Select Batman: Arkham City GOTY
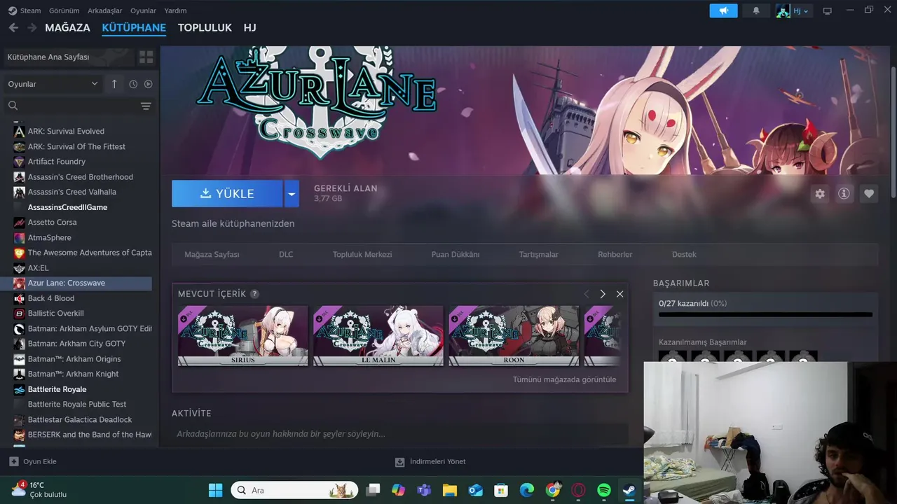The image size is (897, 504). [76, 344]
